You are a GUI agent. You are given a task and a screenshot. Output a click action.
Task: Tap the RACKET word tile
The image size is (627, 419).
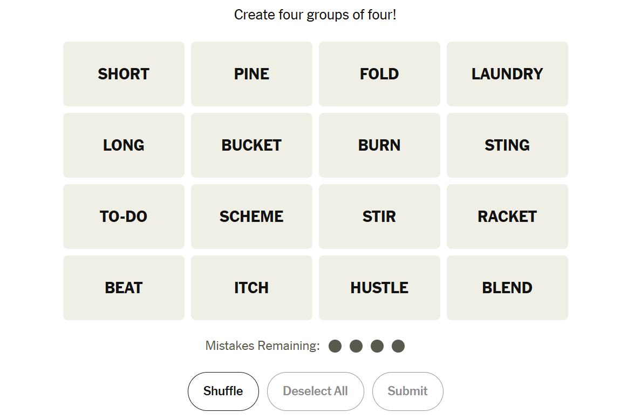tap(507, 217)
